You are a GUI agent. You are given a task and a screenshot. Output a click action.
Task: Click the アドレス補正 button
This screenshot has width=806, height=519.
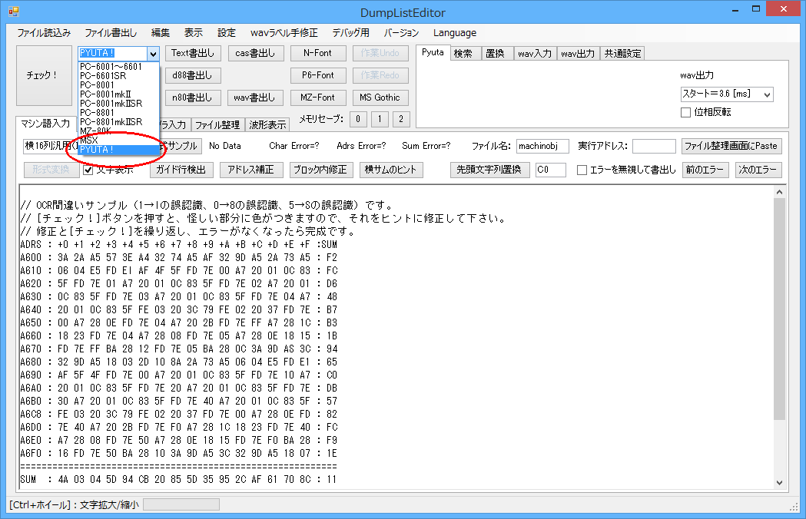(250, 170)
